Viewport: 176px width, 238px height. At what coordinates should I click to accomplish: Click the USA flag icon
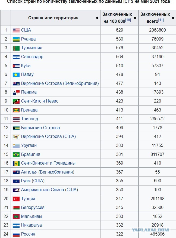pyautogui.click(x=16, y=30)
